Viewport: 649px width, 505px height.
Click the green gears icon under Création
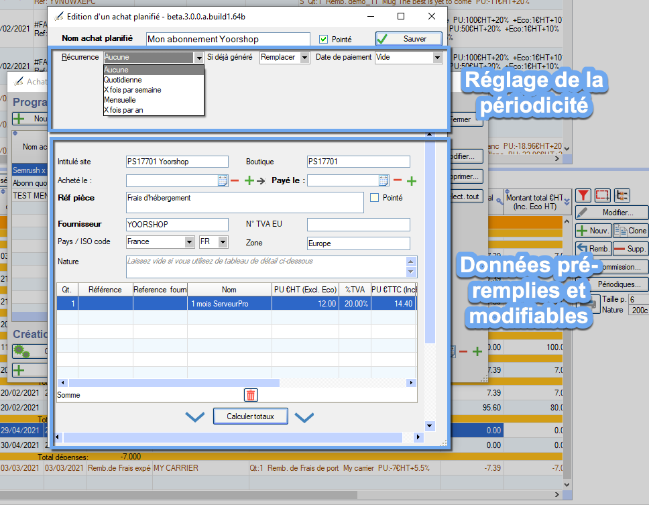pyautogui.click(x=21, y=352)
